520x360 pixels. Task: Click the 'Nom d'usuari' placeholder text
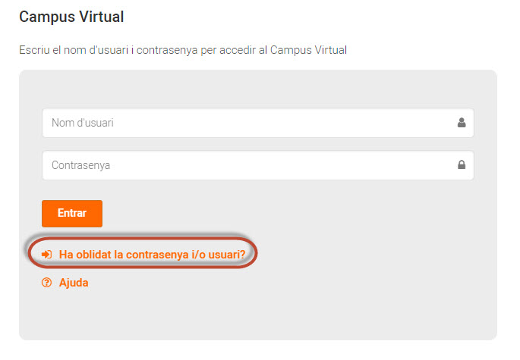coord(83,123)
